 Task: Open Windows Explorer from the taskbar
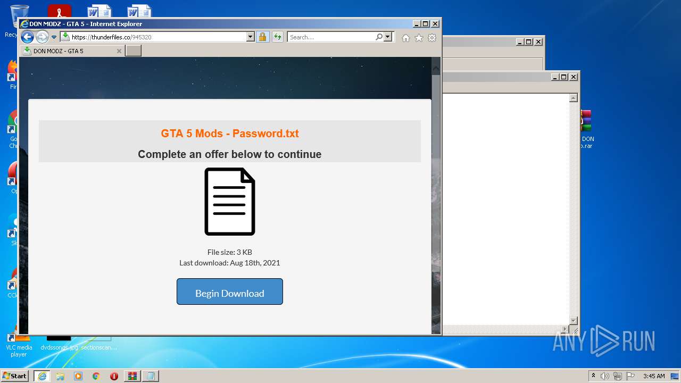point(60,376)
